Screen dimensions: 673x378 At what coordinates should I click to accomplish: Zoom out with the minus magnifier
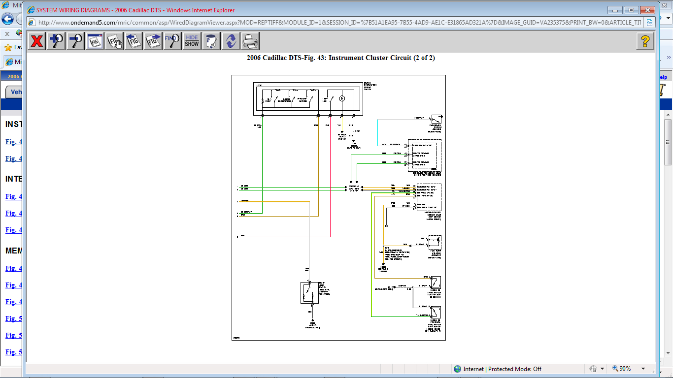coord(75,41)
